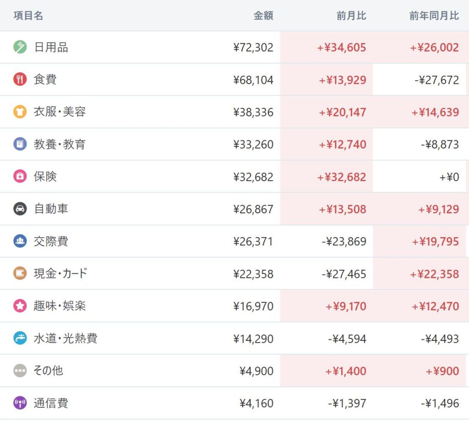Click the 前年同月比 column header
469x422 pixels.
click(x=434, y=16)
